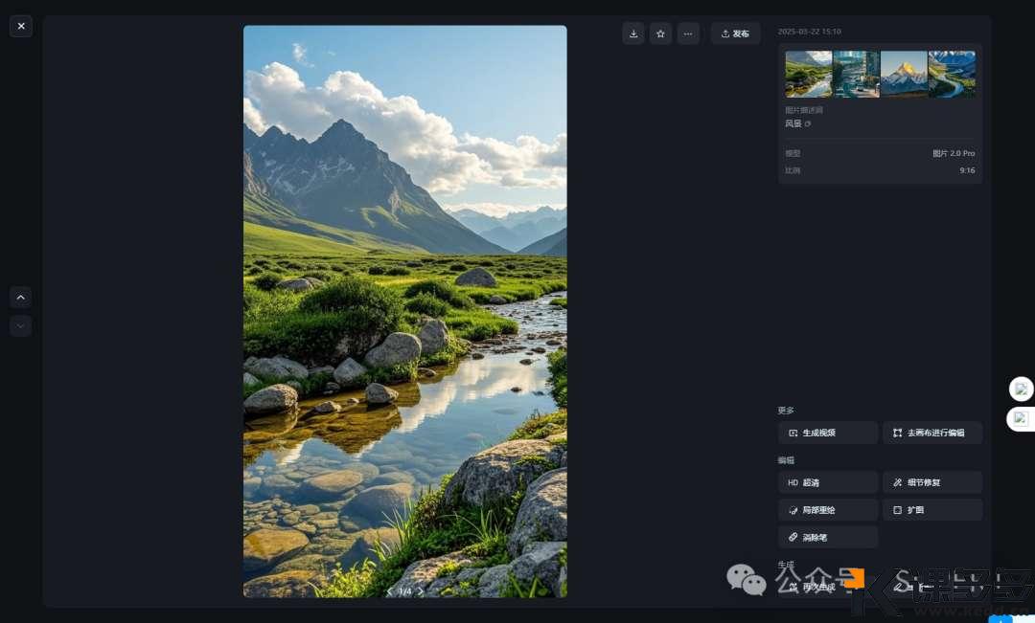The width and height of the screenshot is (1035, 623).
Task: Show next image with right arrow
Action: coord(421,591)
